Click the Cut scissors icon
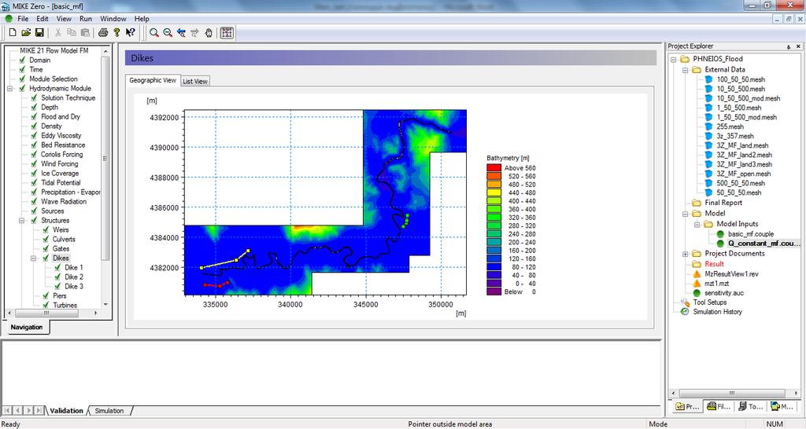This screenshot has height=429, width=806. click(57, 32)
